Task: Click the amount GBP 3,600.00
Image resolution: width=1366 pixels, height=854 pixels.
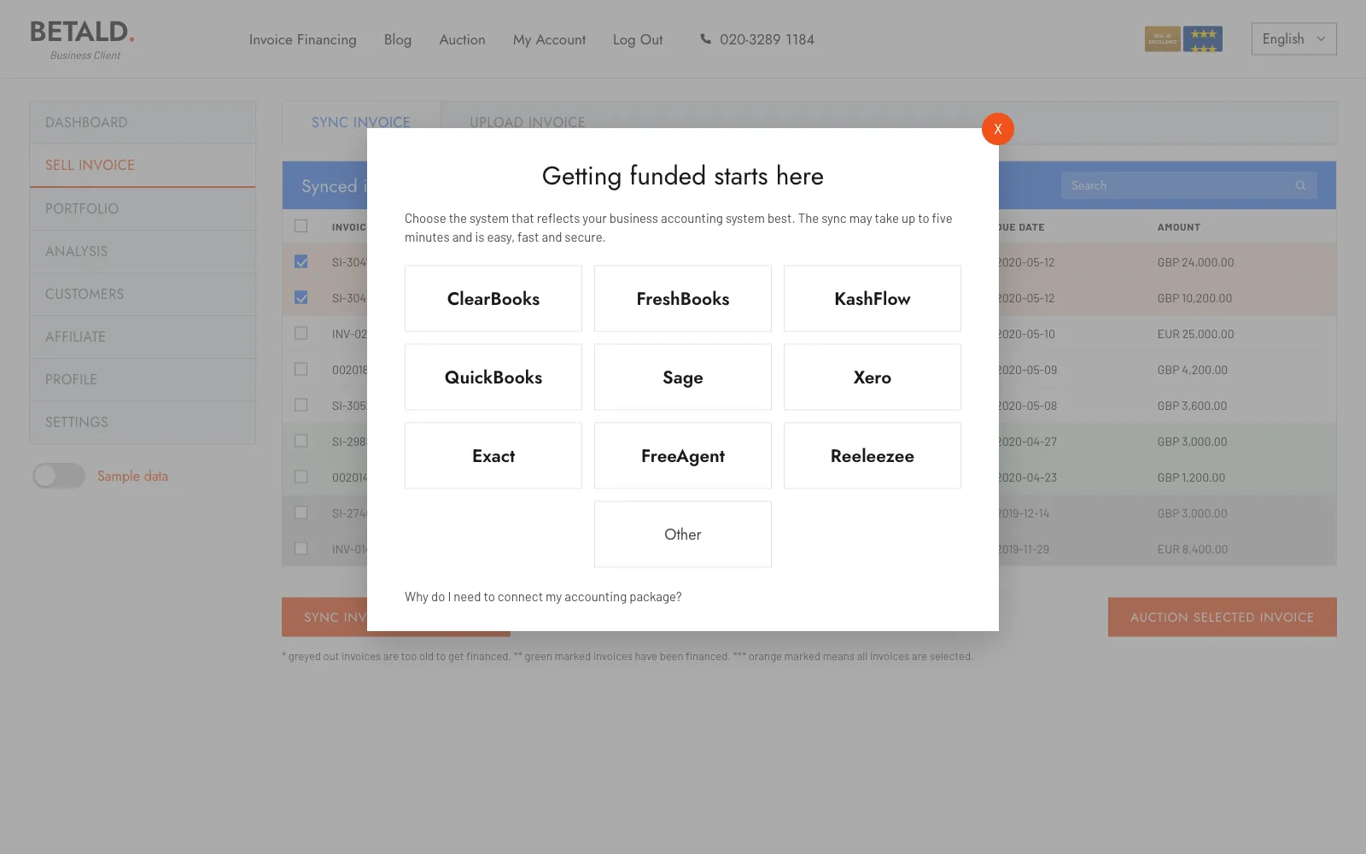Action: [1192, 406]
